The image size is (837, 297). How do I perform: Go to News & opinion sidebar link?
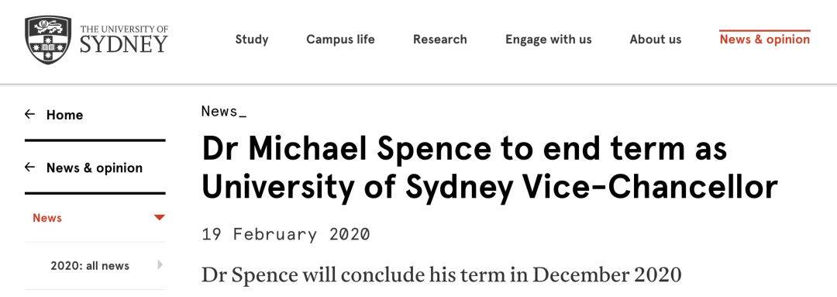click(95, 167)
